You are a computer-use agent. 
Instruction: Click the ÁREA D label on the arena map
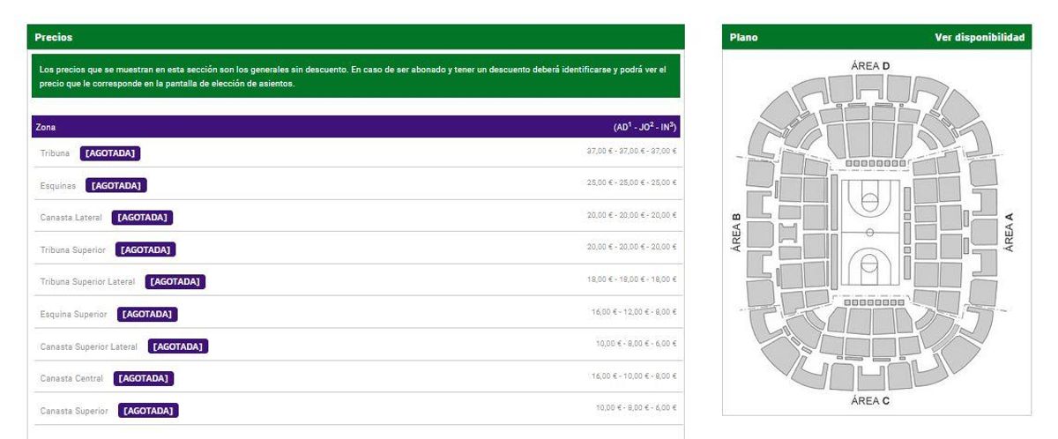tap(870, 66)
